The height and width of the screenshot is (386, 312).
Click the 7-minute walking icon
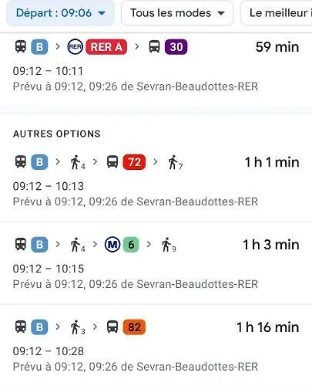pos(175,162)
